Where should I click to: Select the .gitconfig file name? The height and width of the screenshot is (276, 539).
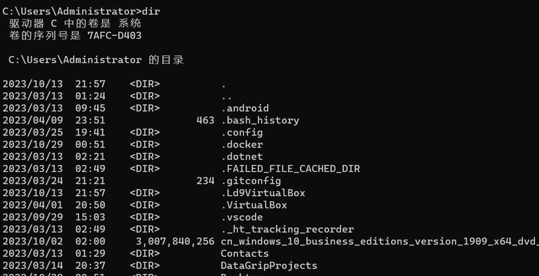[x=251, y=181]
